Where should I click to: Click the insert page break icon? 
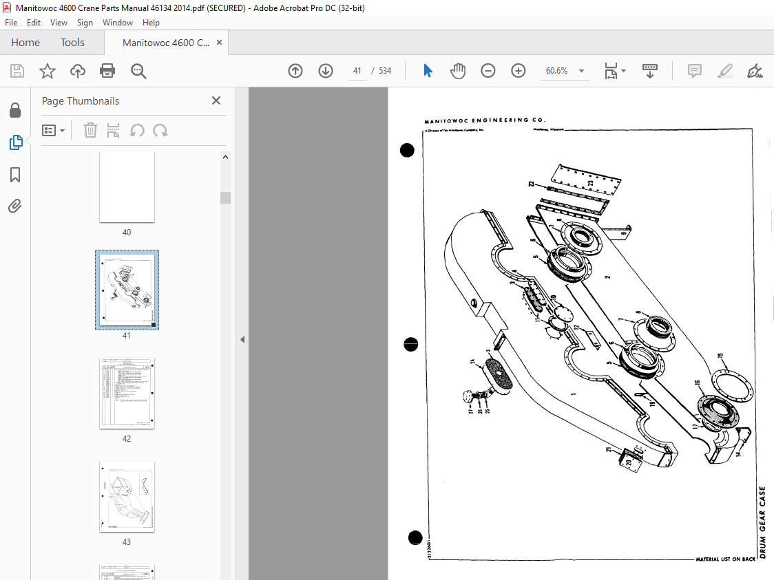pyautogui.click(x=113, y=131)
